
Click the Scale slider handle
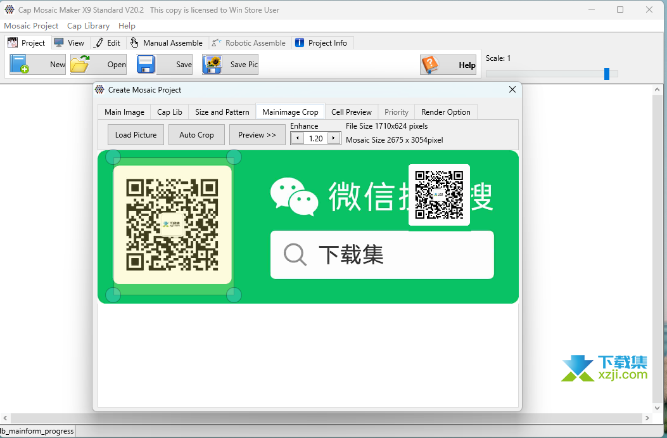[607, 74]
